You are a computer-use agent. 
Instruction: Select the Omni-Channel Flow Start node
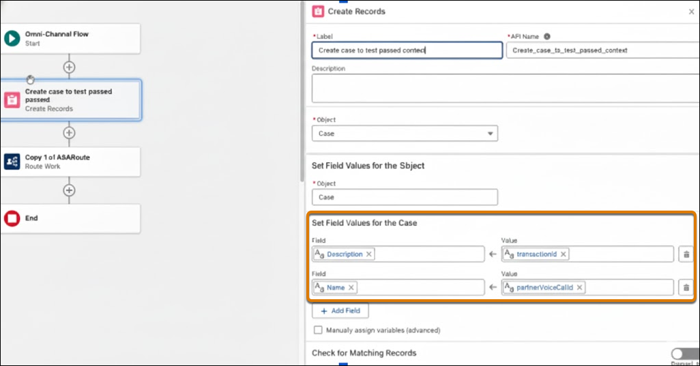70,39
